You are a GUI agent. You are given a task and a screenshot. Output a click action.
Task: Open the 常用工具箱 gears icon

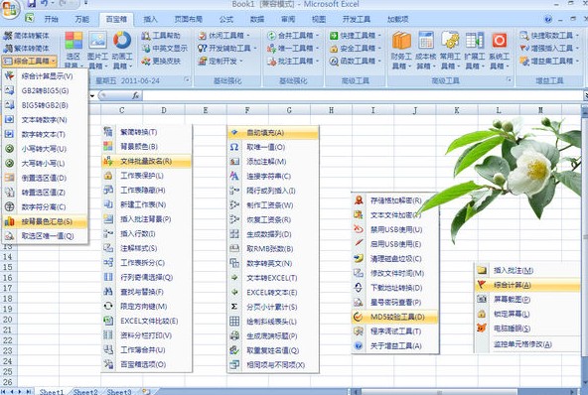point(450,40)
